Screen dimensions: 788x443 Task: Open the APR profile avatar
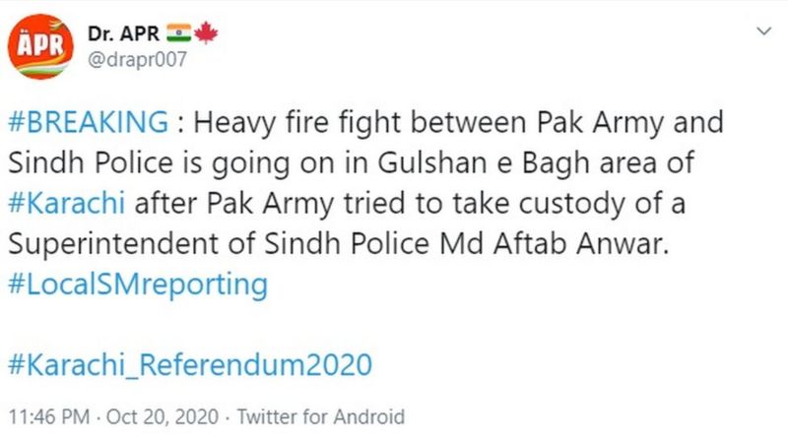click(x=40, y=46)
